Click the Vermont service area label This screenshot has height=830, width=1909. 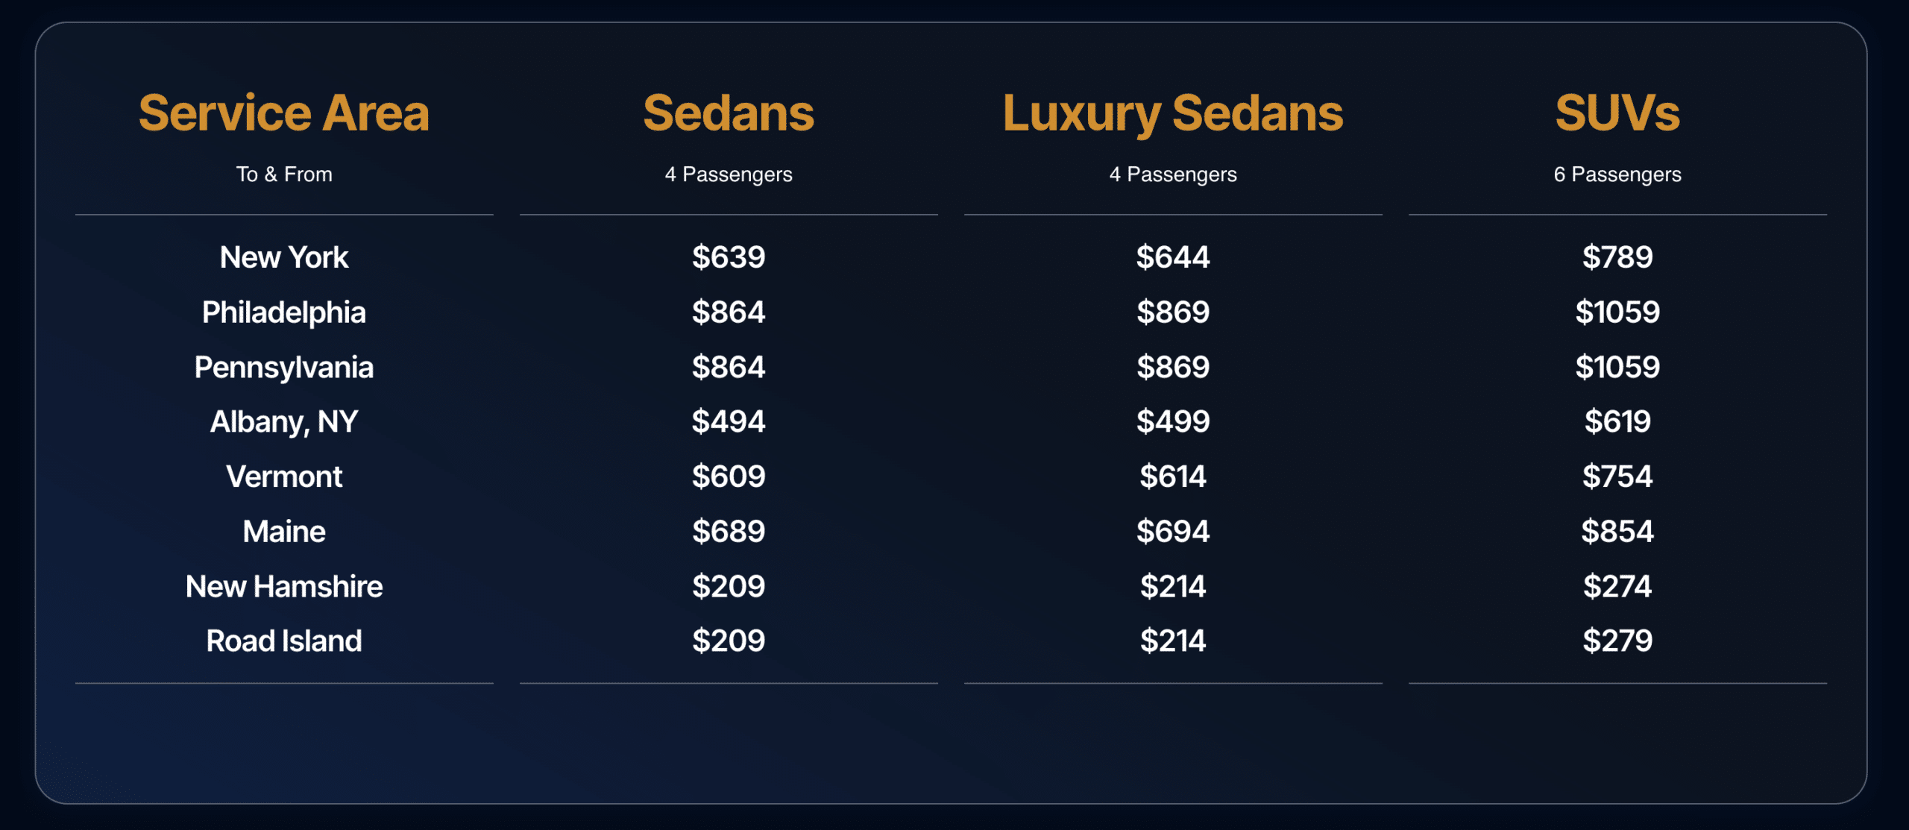point(284,477)
